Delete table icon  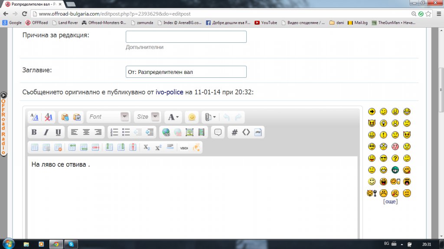pyautogui.click(x=59, y=147)
